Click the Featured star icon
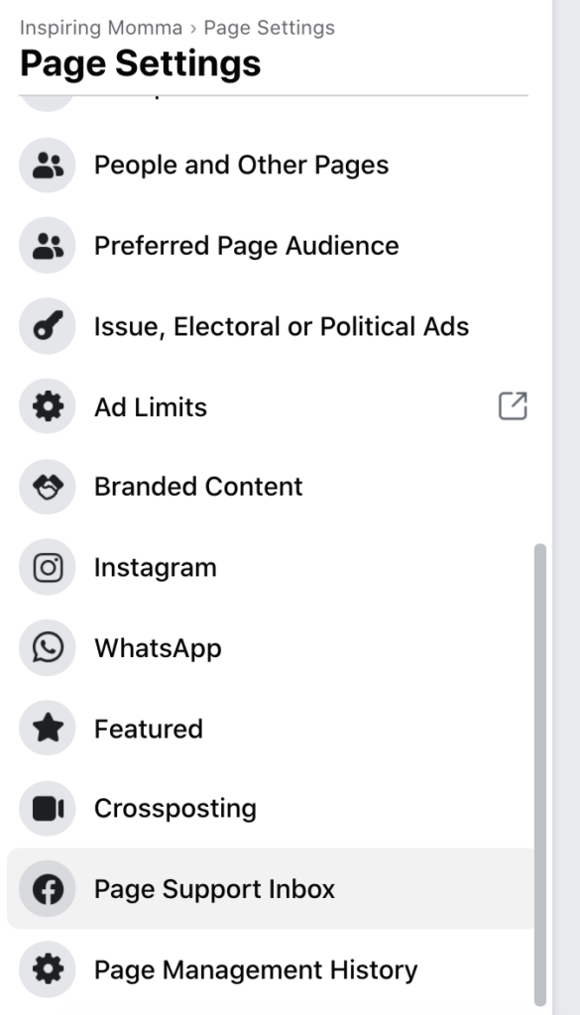 pos(48,729)
